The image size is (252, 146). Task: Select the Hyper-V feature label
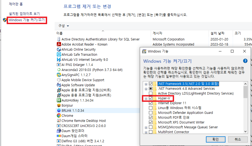coord(164,98)
